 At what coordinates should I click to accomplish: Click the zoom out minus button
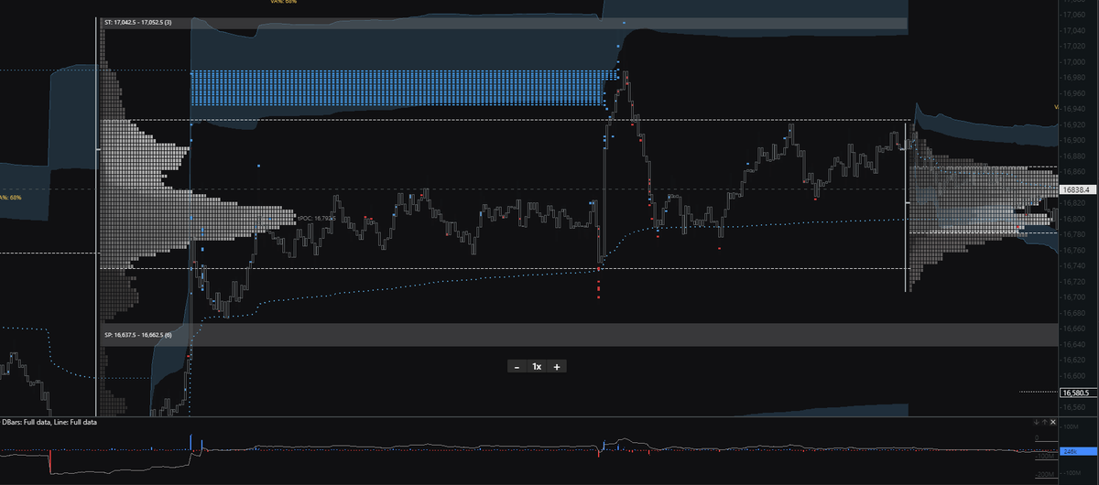[x=517, y=366]
